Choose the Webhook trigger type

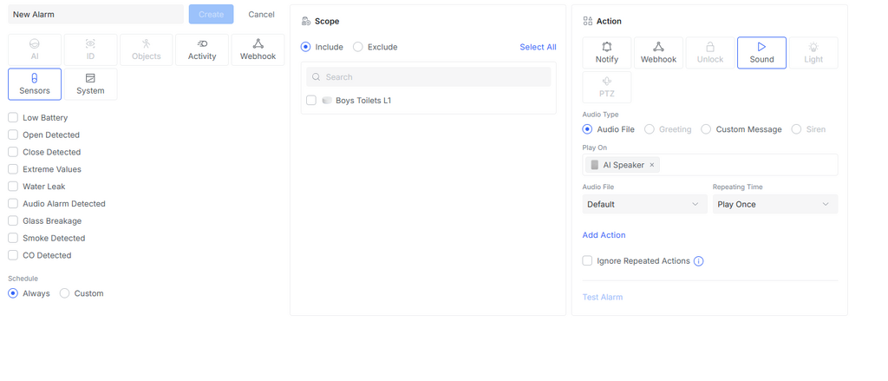click(x=258, y=49)
